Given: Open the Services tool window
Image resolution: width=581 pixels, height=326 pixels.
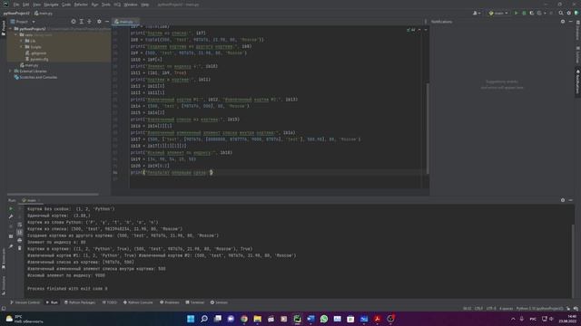Looking at the screenshot, I should coord(219,302).
